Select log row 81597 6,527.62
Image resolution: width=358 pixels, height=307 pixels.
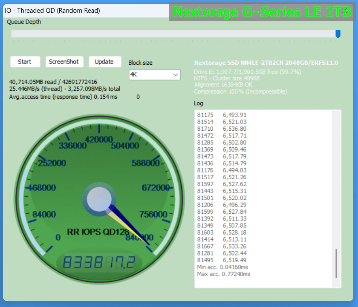click(x=222, y=184)
